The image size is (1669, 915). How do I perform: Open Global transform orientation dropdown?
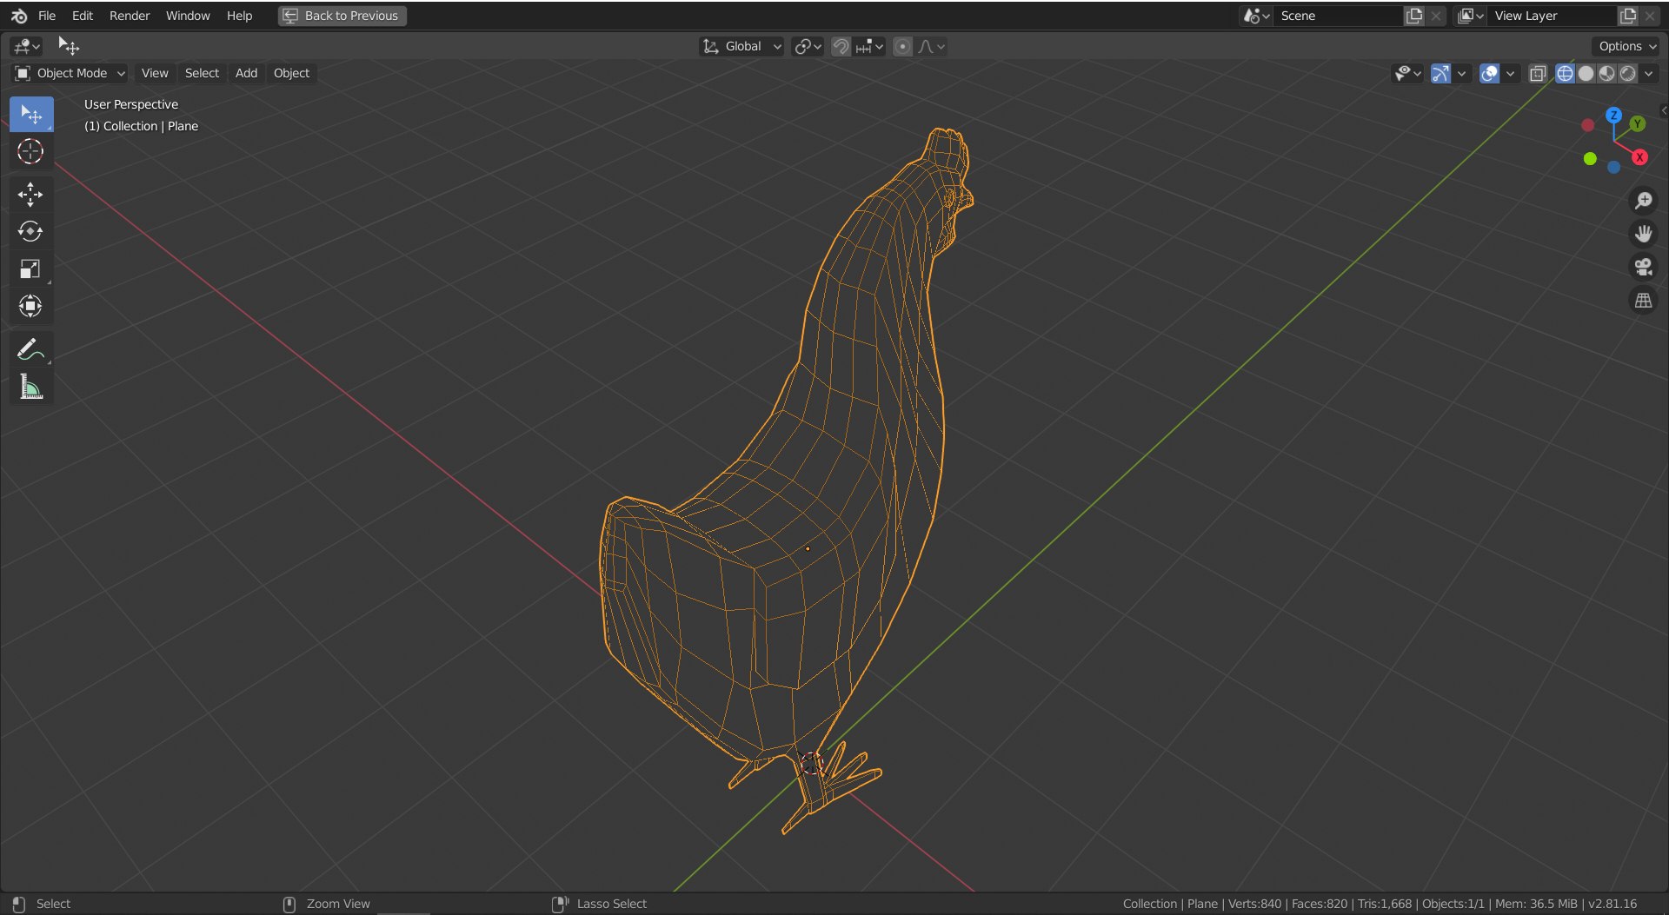point(741,47)
